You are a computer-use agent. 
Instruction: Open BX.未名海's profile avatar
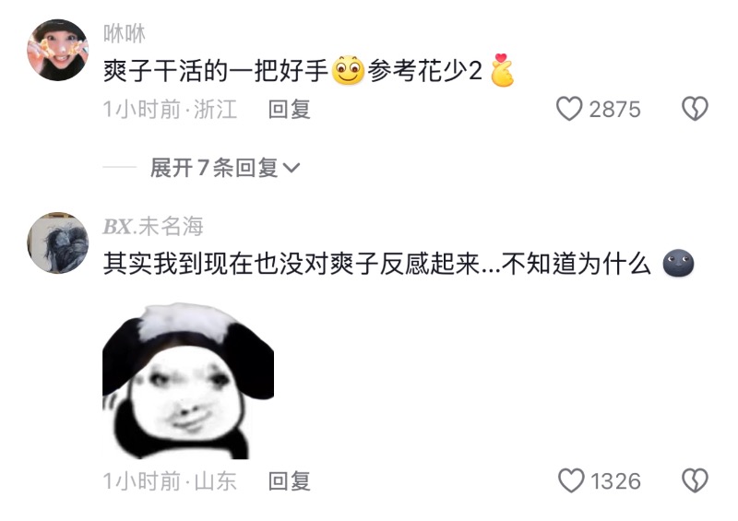58,243
